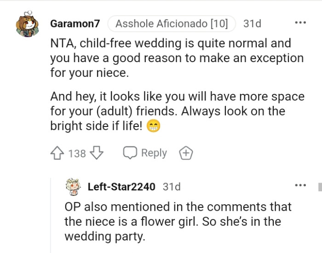Visit Garamon7's user profile
Image resolution: width=322 pixels, height=253 pixels.
76,23
